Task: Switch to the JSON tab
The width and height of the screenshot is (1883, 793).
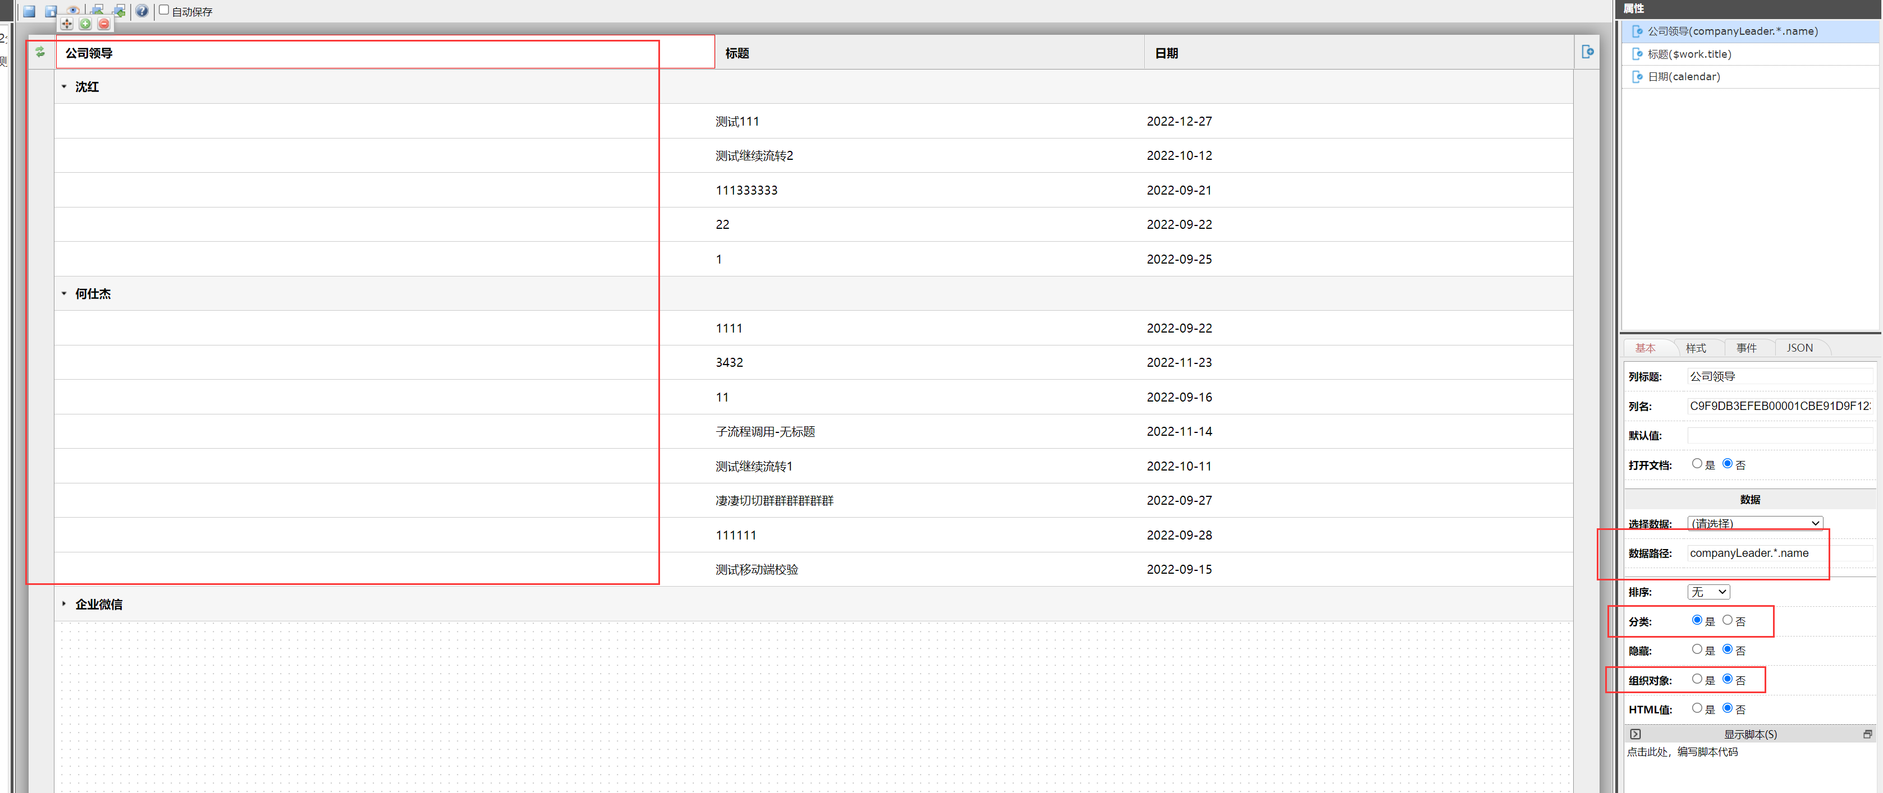Action: [x=1799, y=348]
